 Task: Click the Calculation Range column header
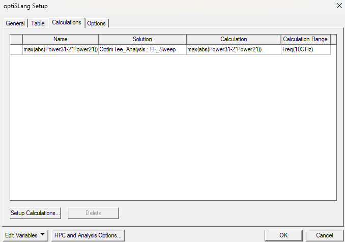(305, 39)
